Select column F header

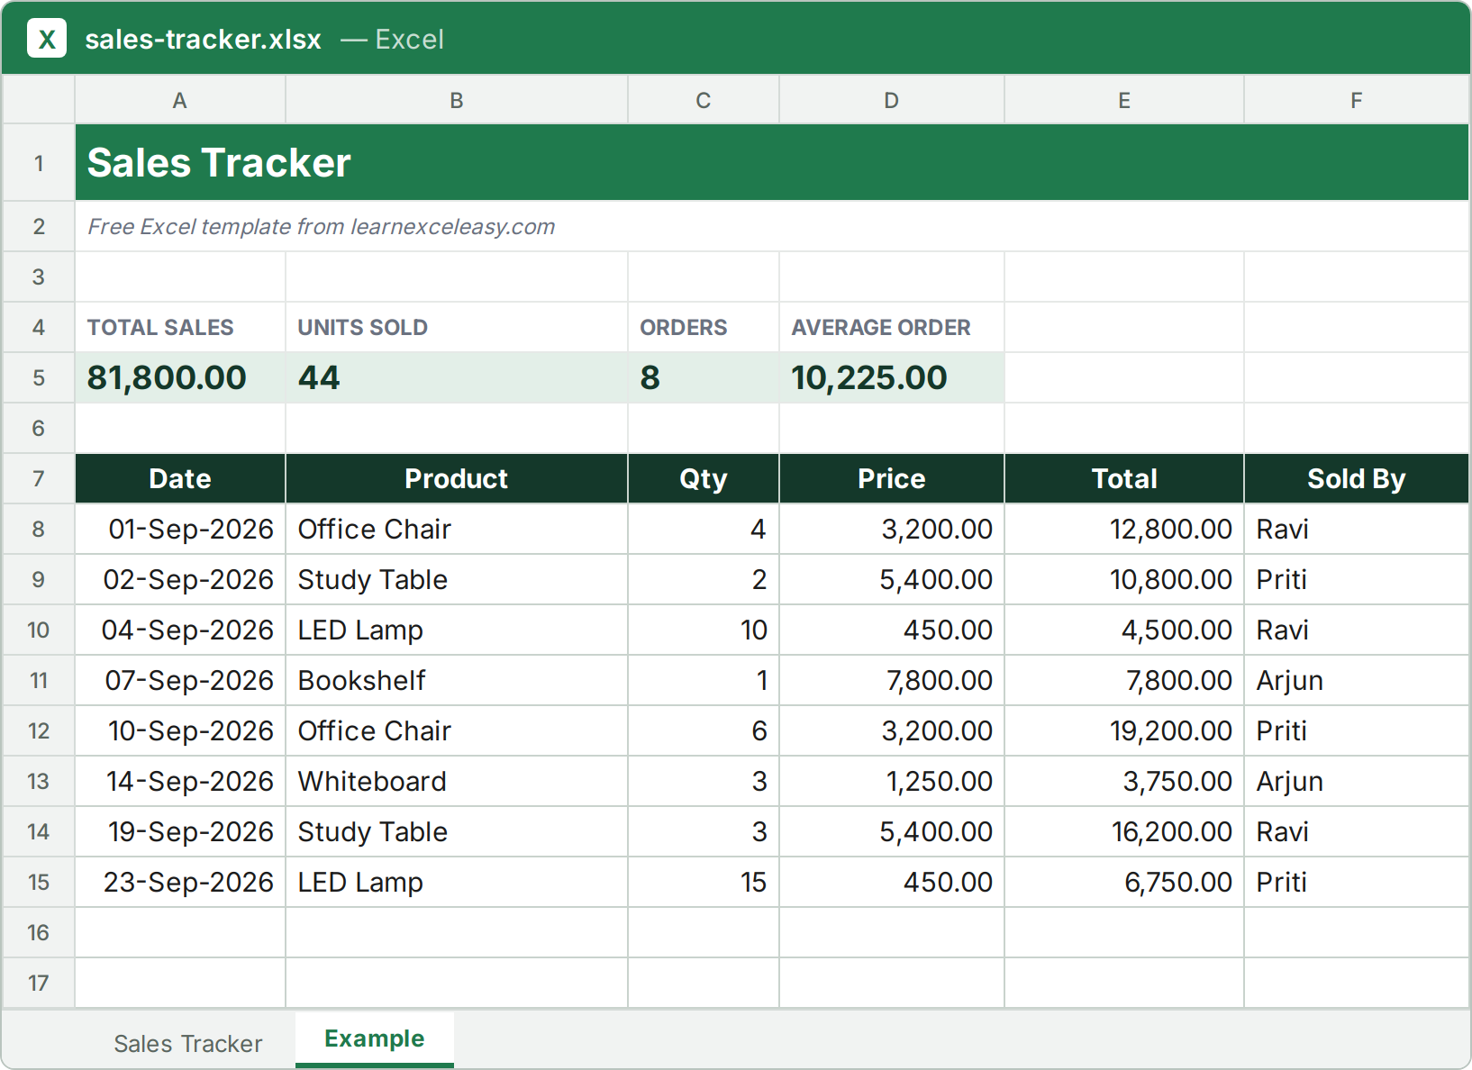point(1357,100)
